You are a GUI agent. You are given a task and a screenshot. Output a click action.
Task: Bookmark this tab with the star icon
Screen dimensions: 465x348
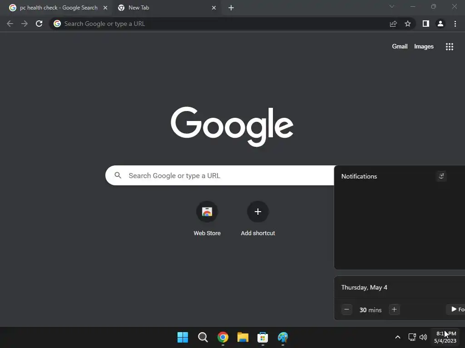pyautogui.click(x=408, y=24)
